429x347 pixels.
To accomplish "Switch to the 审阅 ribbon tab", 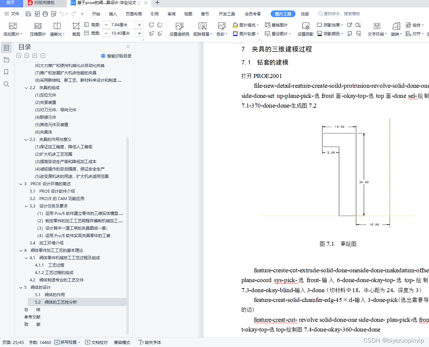I will (x=171, y=14).
